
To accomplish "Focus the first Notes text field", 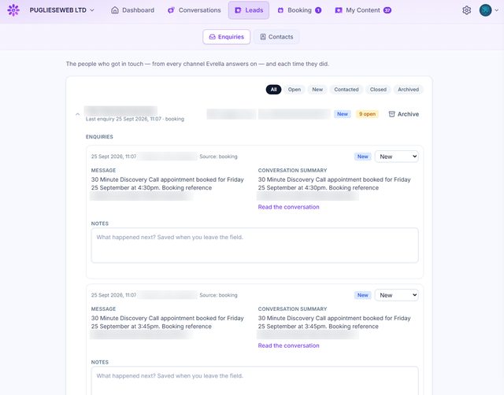I will point(254,245).
